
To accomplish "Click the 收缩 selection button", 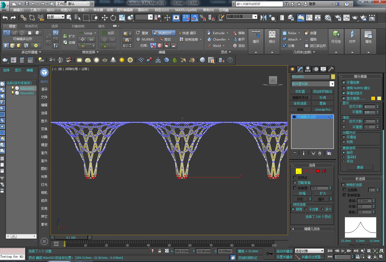I will tap(302, 193).
